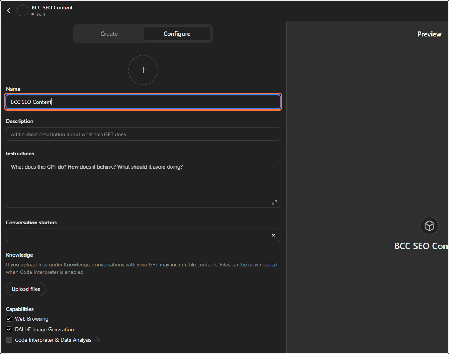The width and height of the screenshot is (449, 354).
Task: Click the BCC SEO title in preview
Action: [x=421, y=246]
